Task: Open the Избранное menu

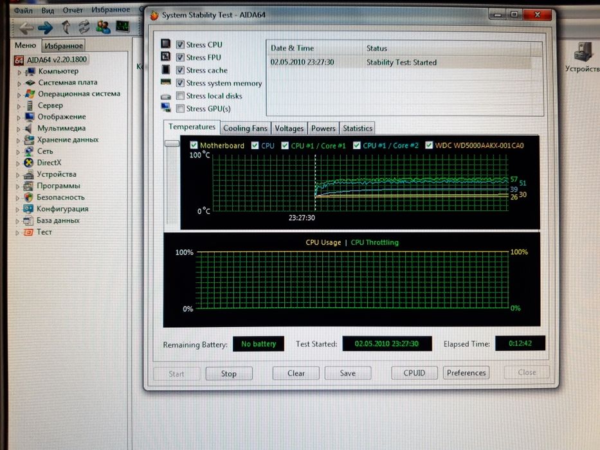Action: [x=111, y=10]
